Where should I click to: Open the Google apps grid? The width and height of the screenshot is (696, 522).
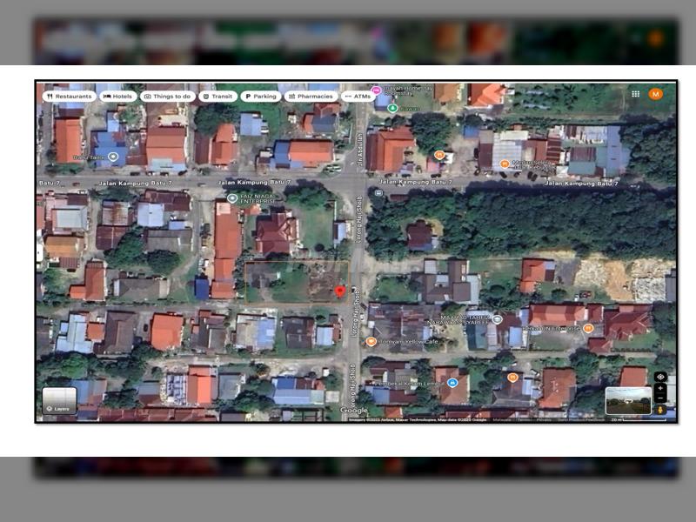click(x=636, y=94)
